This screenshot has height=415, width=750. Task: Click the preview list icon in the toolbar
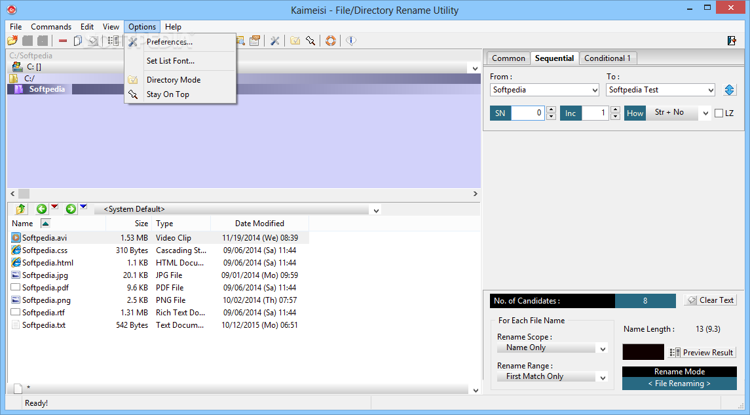[113, 41]
